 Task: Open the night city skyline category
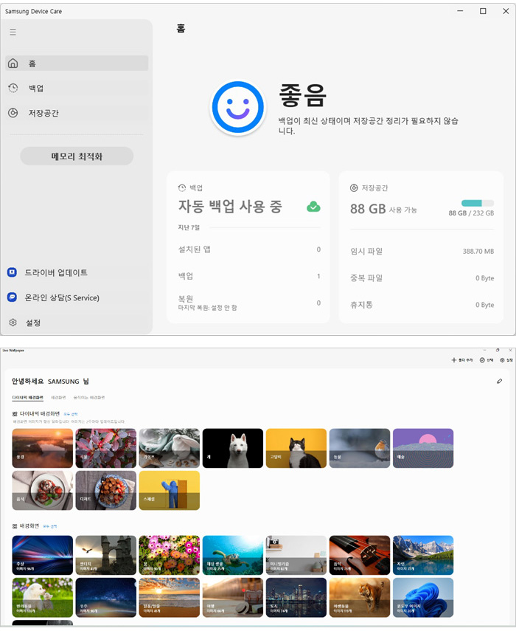coord(296,598)
